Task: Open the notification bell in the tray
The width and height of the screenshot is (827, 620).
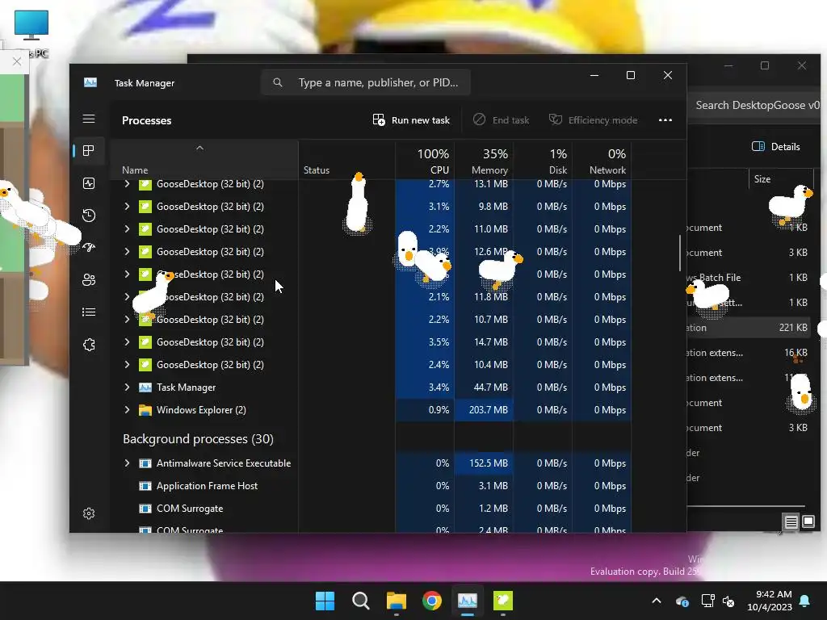Action: 805,601
